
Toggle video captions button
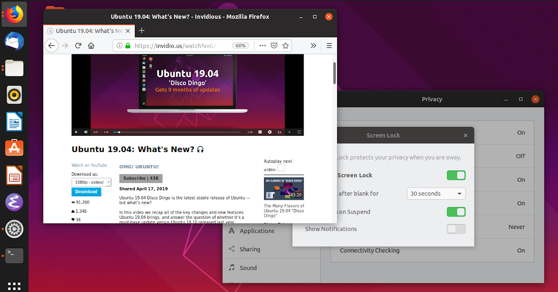coord(260,132)
